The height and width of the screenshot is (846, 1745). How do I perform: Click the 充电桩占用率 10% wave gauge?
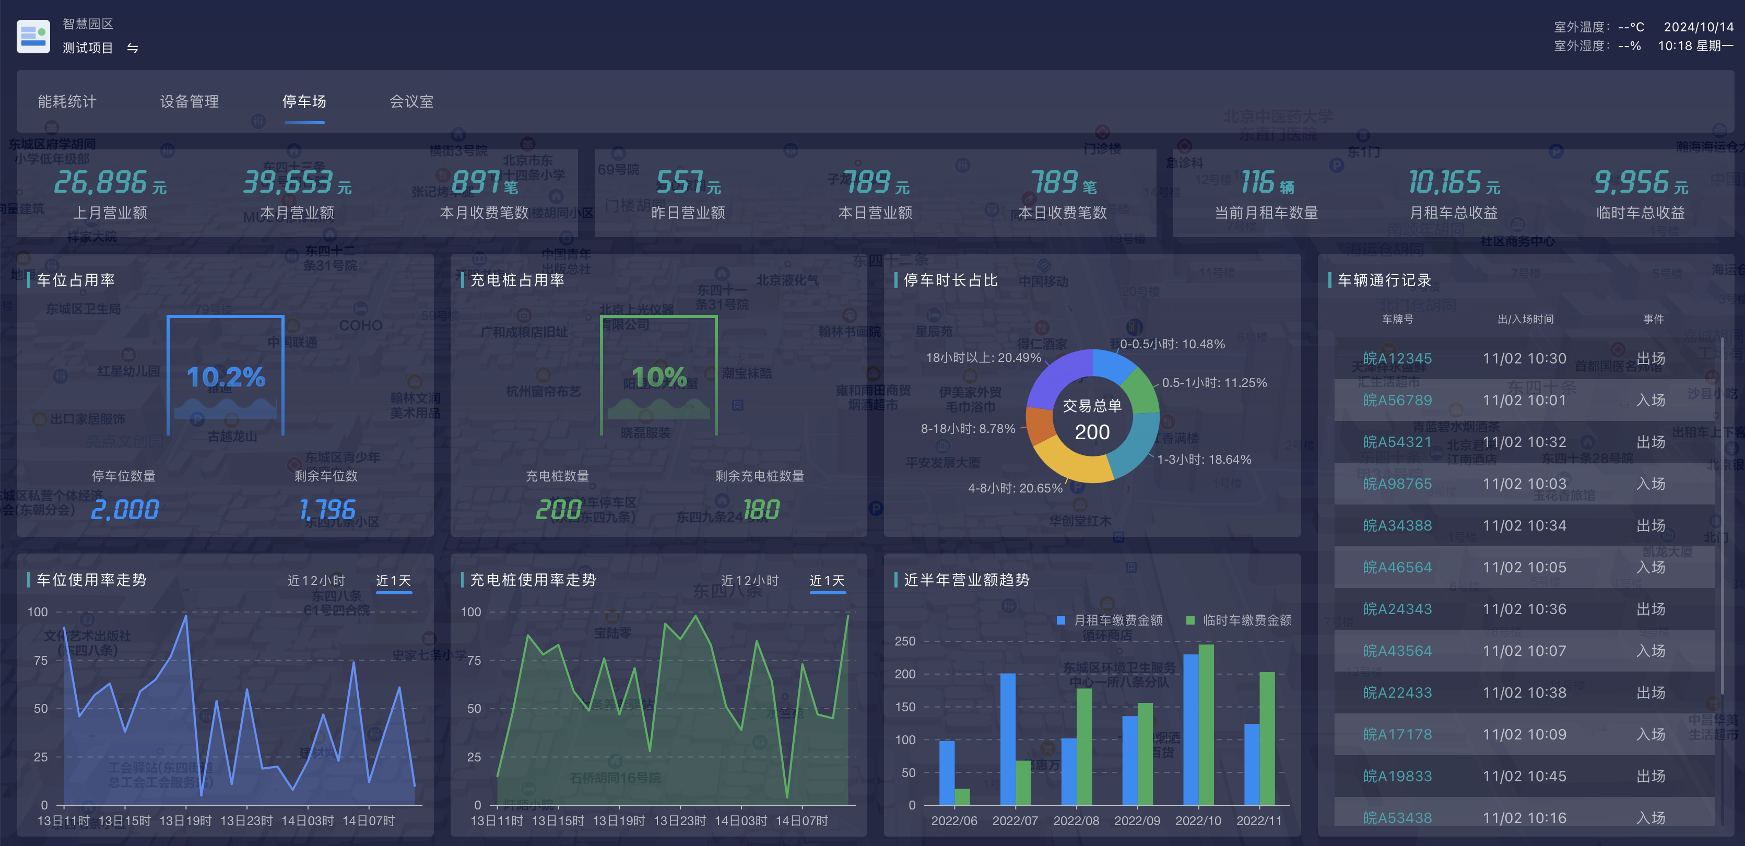tap(658, 377)
